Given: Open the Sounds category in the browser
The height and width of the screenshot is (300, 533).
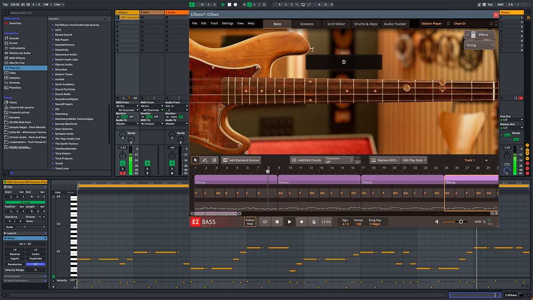Looking at the screenshot, I should pyautogui.click(x=14, y=38).
